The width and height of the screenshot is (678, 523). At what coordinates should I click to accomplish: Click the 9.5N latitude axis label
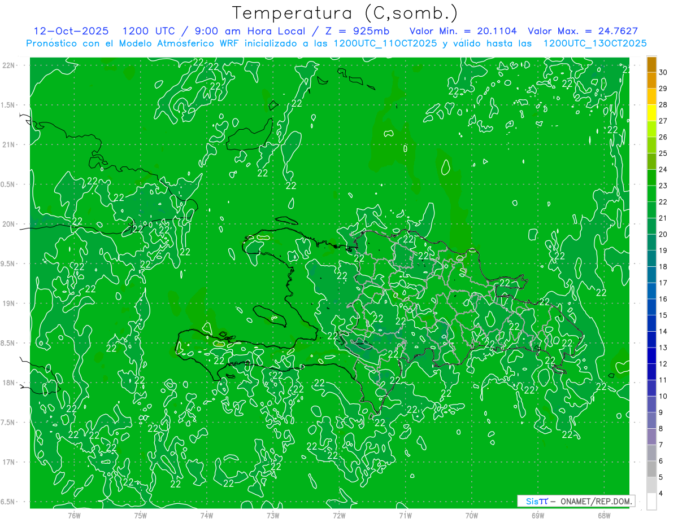tap(8, 263)
